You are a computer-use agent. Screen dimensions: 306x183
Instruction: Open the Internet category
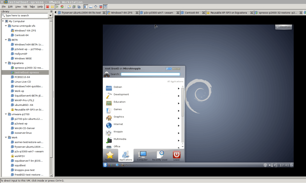coord(143,125)
